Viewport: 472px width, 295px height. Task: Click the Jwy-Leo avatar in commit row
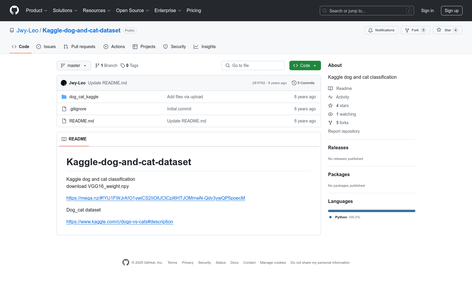(x=64, y=83)
